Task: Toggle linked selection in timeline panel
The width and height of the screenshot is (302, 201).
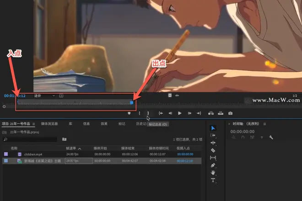Action: [252, 138]
